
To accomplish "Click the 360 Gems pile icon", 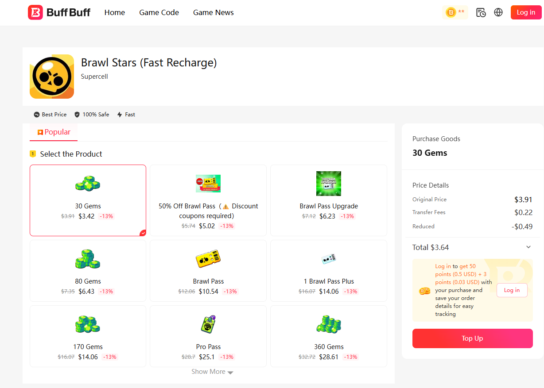I will pos(329,325).
